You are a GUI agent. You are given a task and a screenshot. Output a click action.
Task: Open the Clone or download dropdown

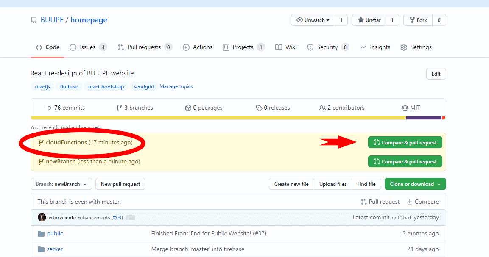pyautogui.click(x=415, y=184)
